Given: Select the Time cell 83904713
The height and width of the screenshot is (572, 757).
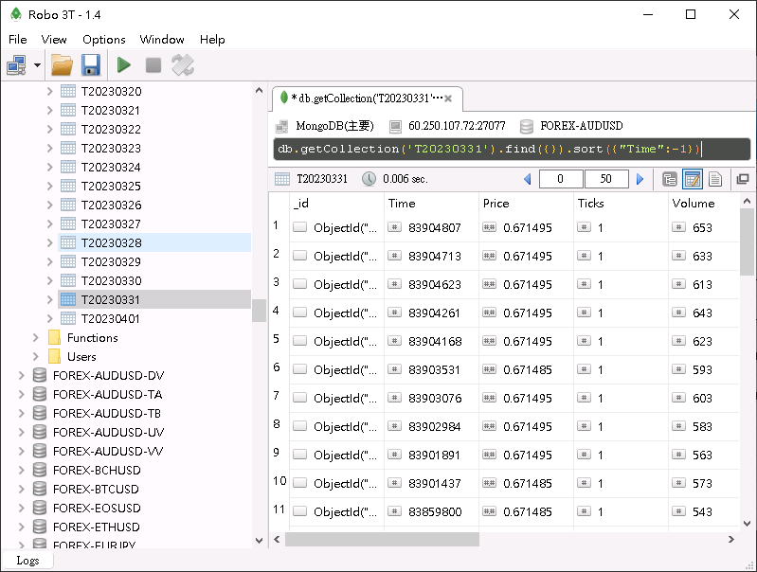Looking at the screenshot, I should click(x=431, y=256).
